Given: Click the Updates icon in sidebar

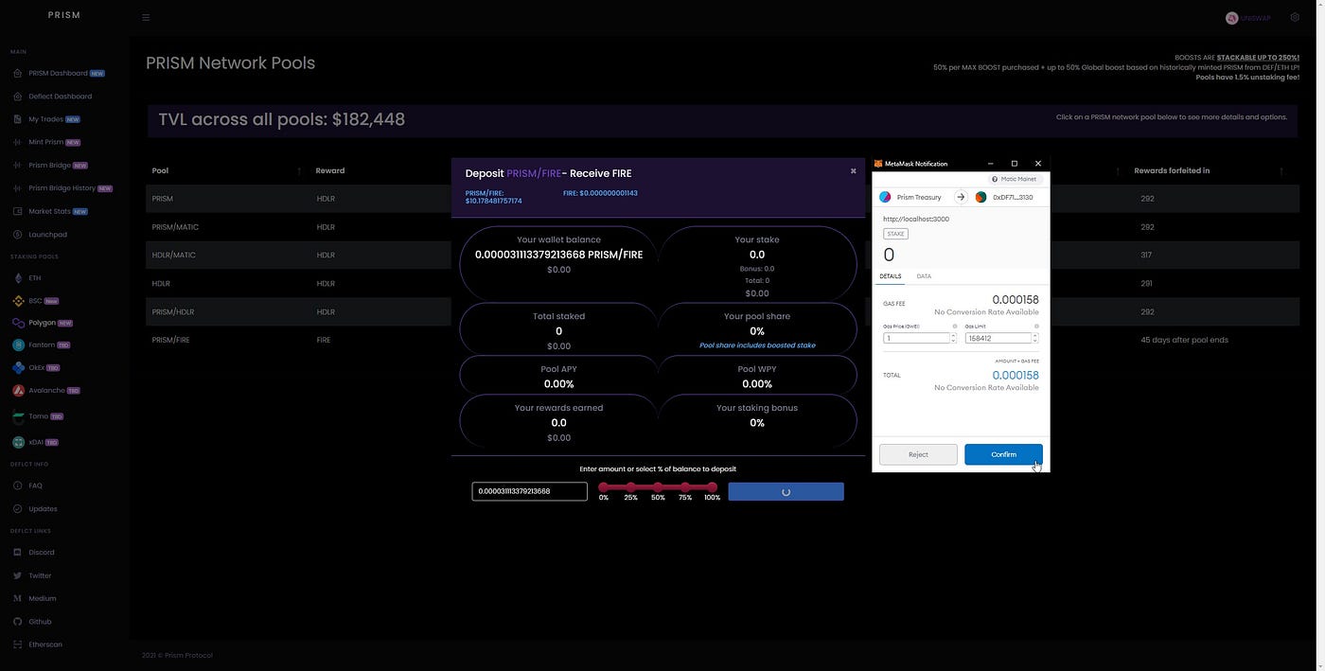Looking at the screenshot, I should (18, 509).
